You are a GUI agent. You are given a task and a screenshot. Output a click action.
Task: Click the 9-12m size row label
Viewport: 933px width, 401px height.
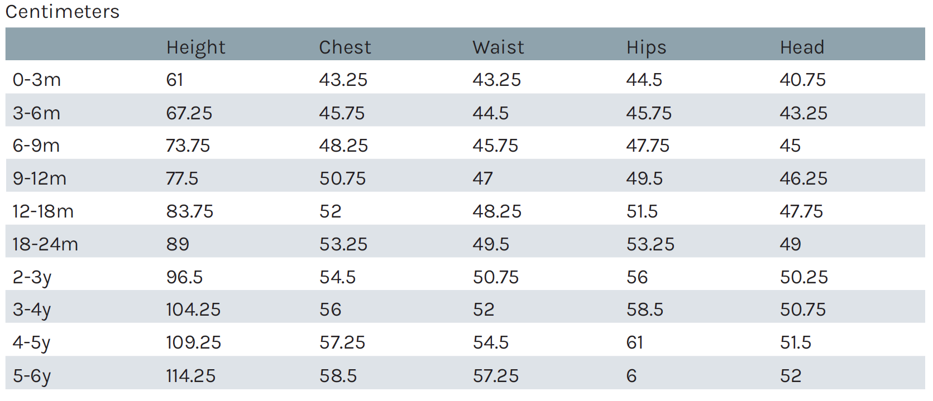click(x=40, y=178)
